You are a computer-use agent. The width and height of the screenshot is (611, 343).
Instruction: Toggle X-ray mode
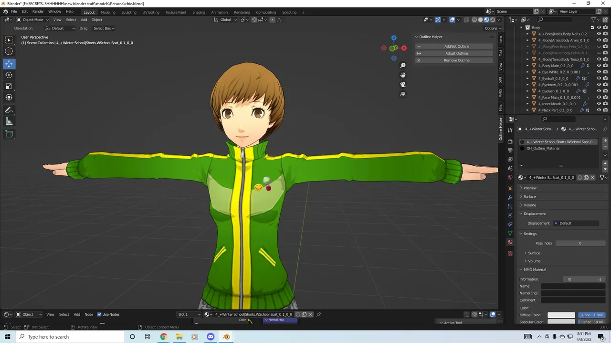pyautogui.click(x=467, y=20)
